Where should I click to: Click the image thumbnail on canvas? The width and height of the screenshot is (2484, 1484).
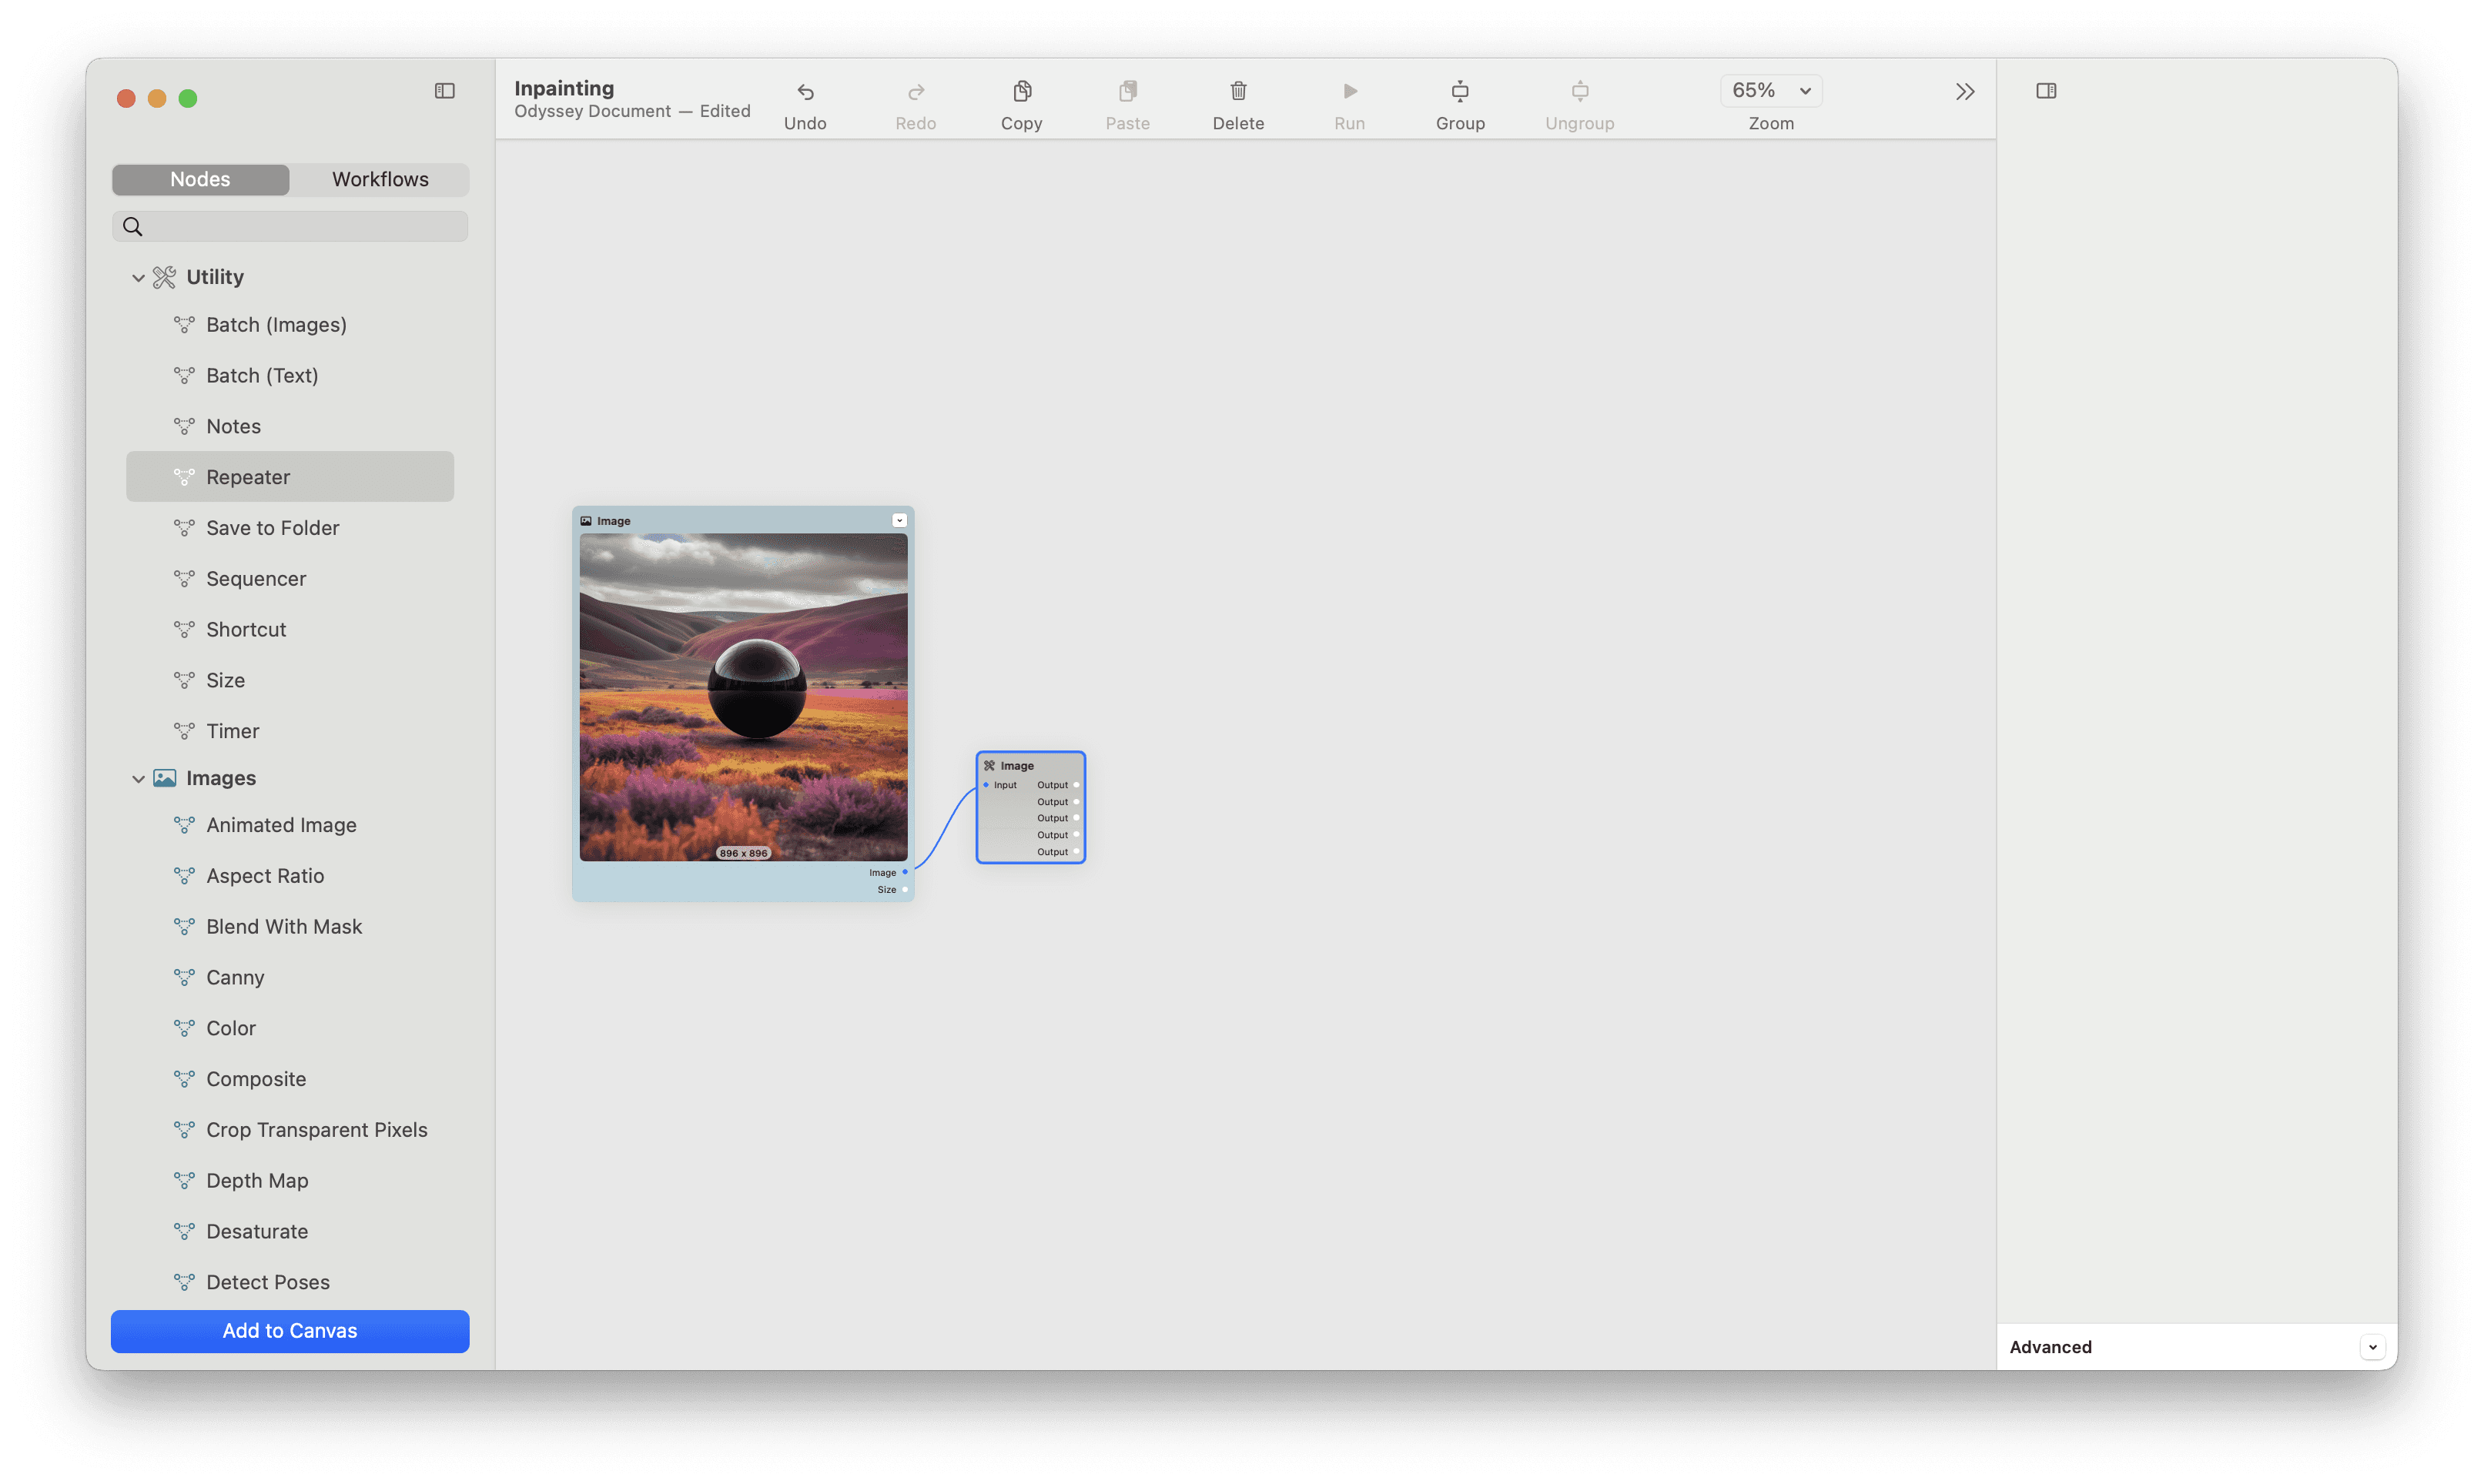tap(744, 696)
